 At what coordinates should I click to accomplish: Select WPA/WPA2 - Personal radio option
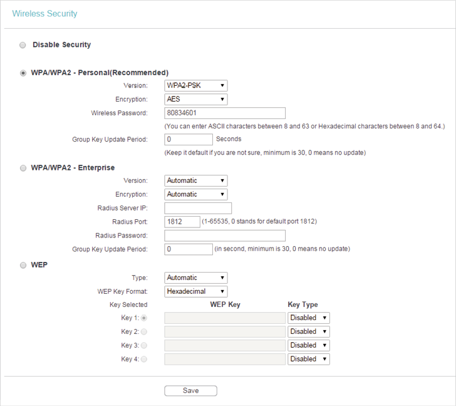click(x=23, y=73)
